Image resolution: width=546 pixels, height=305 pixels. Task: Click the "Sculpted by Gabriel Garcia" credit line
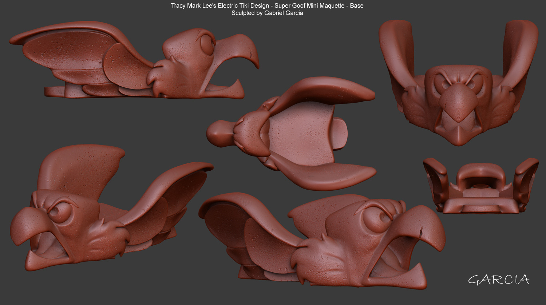(x=267, y=13)
